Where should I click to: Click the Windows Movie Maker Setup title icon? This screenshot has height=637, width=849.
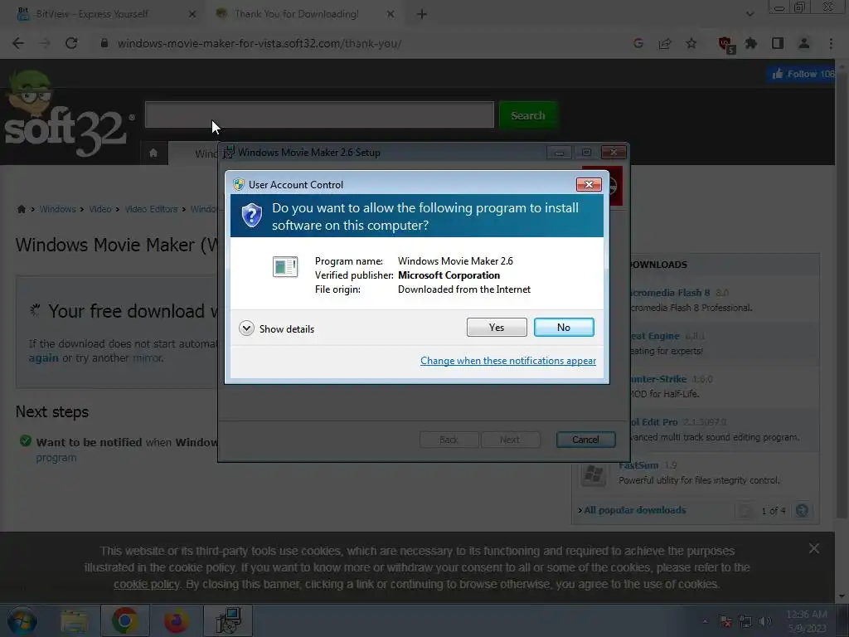coord(229,153)
